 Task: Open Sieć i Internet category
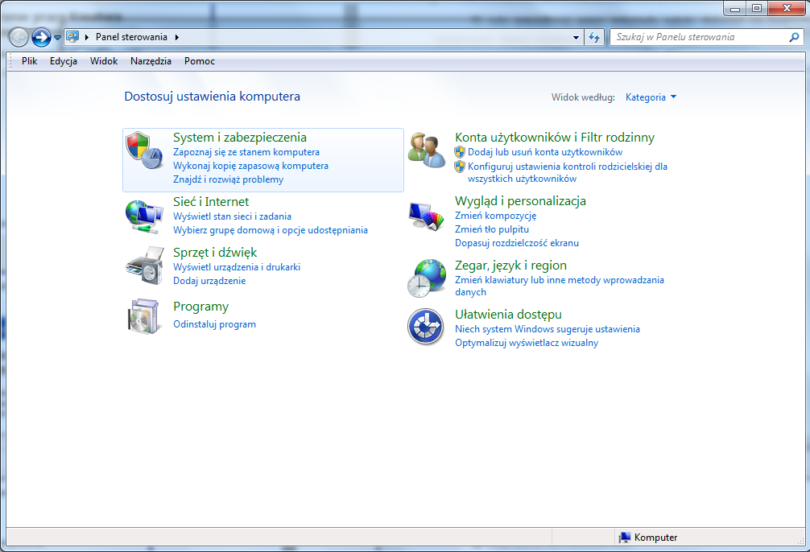pyautogui.click(x=211, y=202)
